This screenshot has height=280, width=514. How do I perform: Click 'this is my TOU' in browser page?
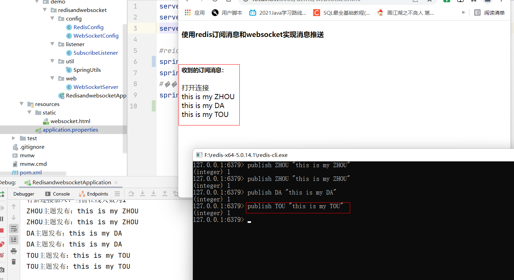205,115
